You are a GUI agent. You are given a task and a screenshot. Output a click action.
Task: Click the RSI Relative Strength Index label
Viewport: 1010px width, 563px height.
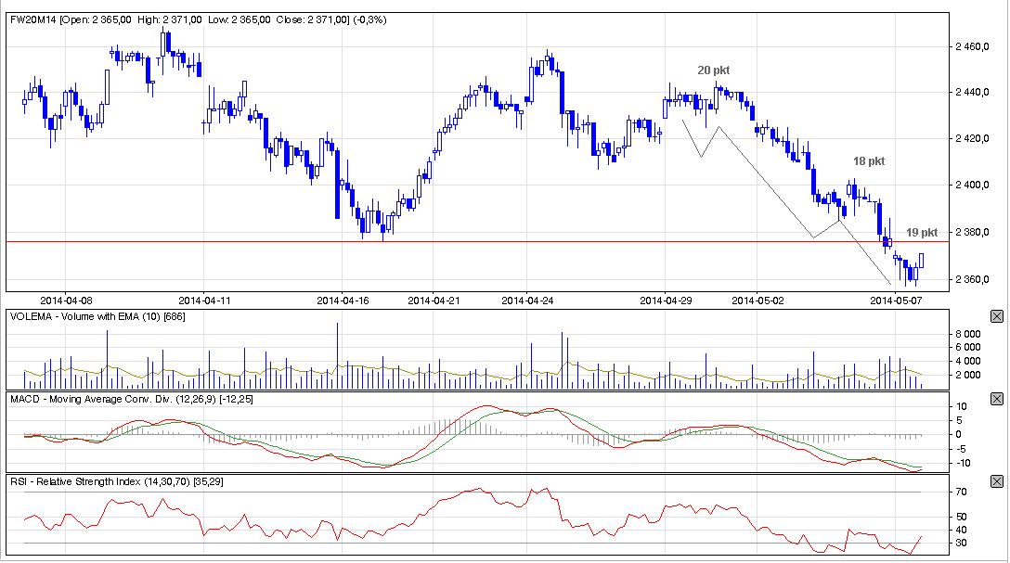point(116,481)
